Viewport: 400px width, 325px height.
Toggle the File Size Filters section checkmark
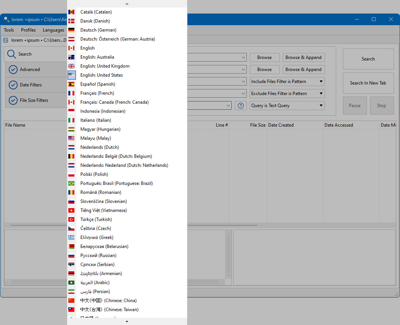coord(13,100)
